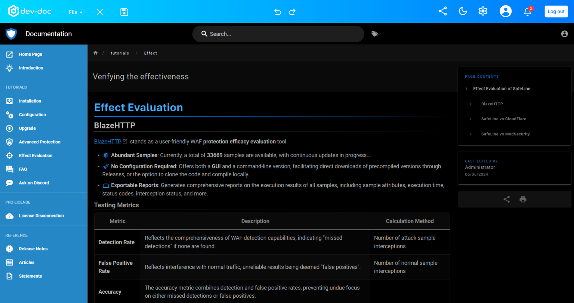Open settings gear icon
The image size is (574, 303).
coord(483,11)
